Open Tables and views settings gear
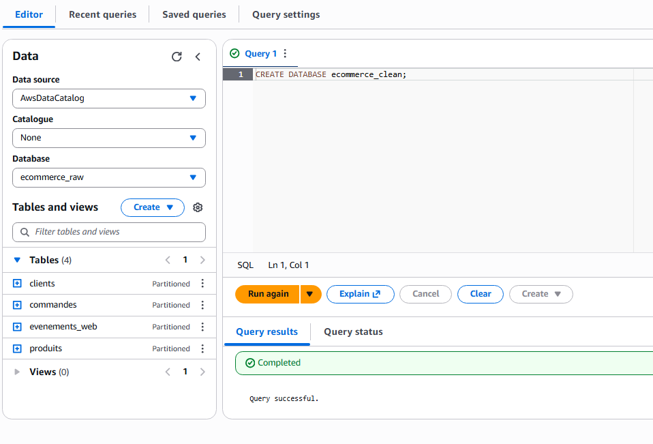The image size is (653, 444). click(198, 207)
